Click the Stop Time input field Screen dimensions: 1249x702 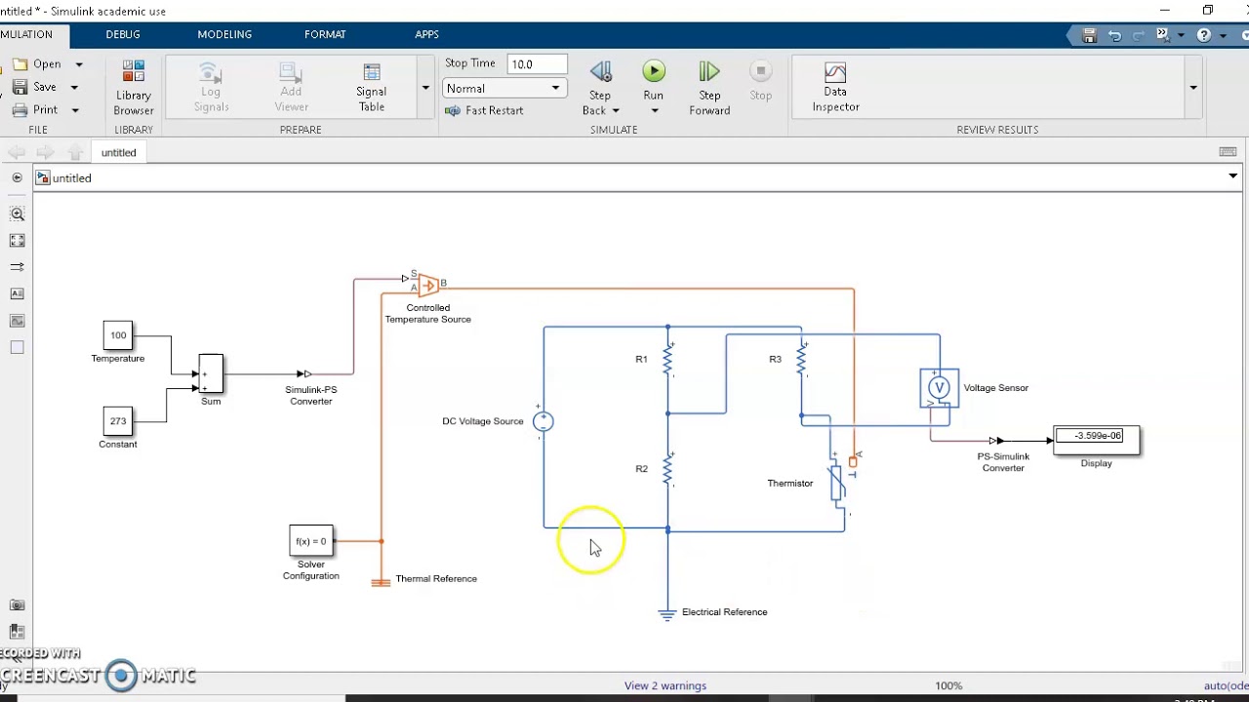[x=536, y=64]
